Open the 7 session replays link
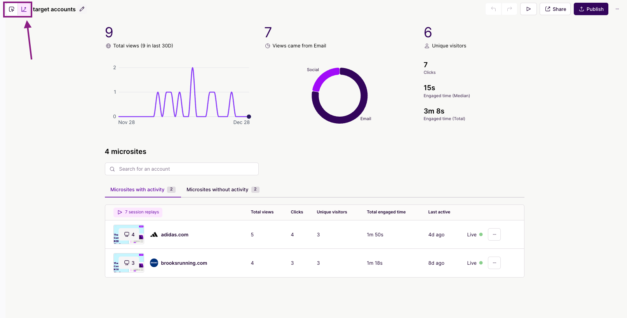 click(138, 212)
